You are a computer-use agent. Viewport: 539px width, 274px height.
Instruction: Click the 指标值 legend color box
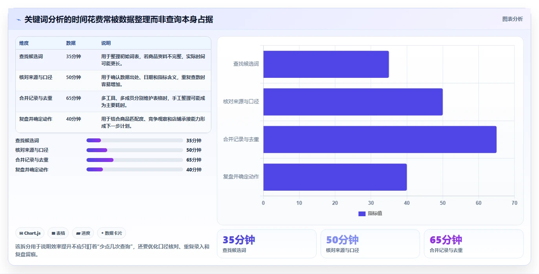[x=362, y=214]
